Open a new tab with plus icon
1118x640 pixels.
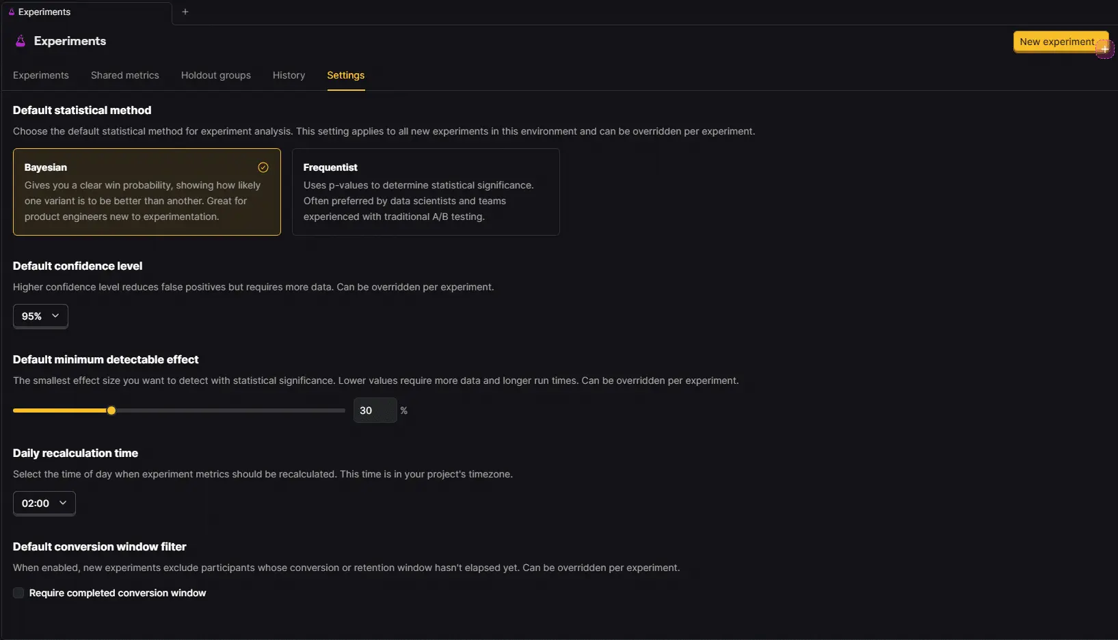tap(185, 12)
